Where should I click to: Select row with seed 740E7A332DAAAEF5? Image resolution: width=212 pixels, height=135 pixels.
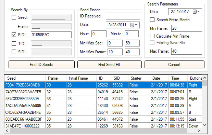[x=103, y=92]
